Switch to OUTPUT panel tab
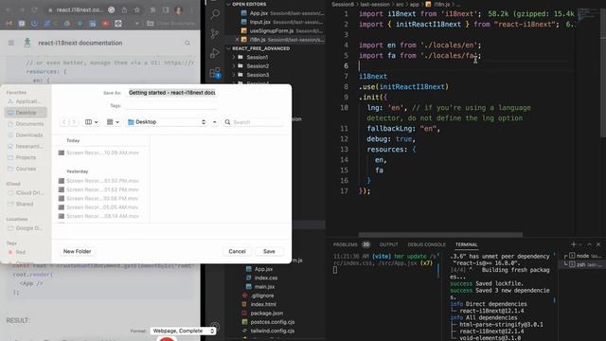The image size is (606, 341). click(388, 244)
